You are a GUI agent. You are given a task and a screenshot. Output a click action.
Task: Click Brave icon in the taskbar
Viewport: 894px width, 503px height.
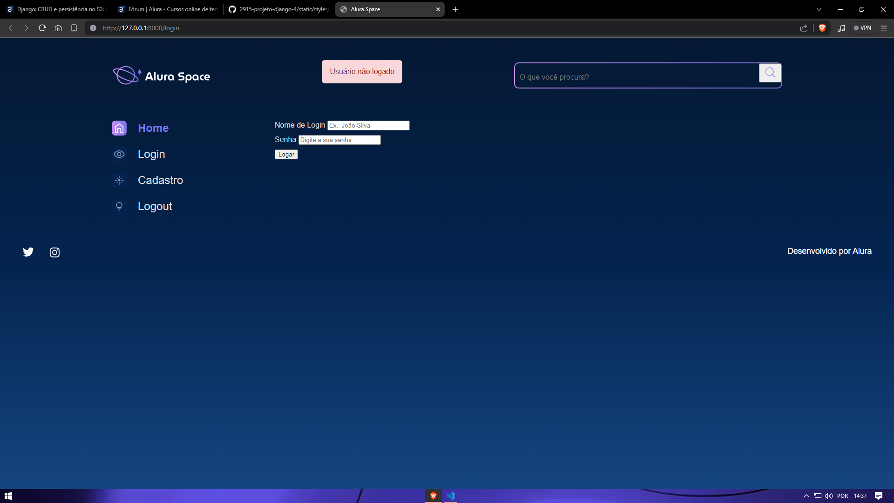(433, 496)
